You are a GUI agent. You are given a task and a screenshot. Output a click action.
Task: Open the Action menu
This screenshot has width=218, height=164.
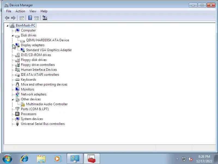(20, 11)
